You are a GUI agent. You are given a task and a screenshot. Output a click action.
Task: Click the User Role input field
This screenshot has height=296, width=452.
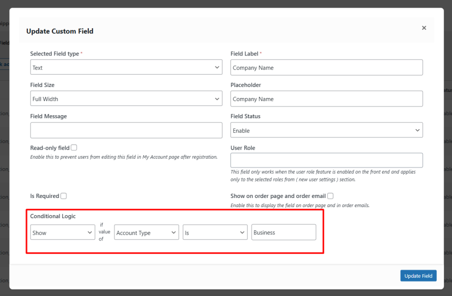tap(326, 160)
